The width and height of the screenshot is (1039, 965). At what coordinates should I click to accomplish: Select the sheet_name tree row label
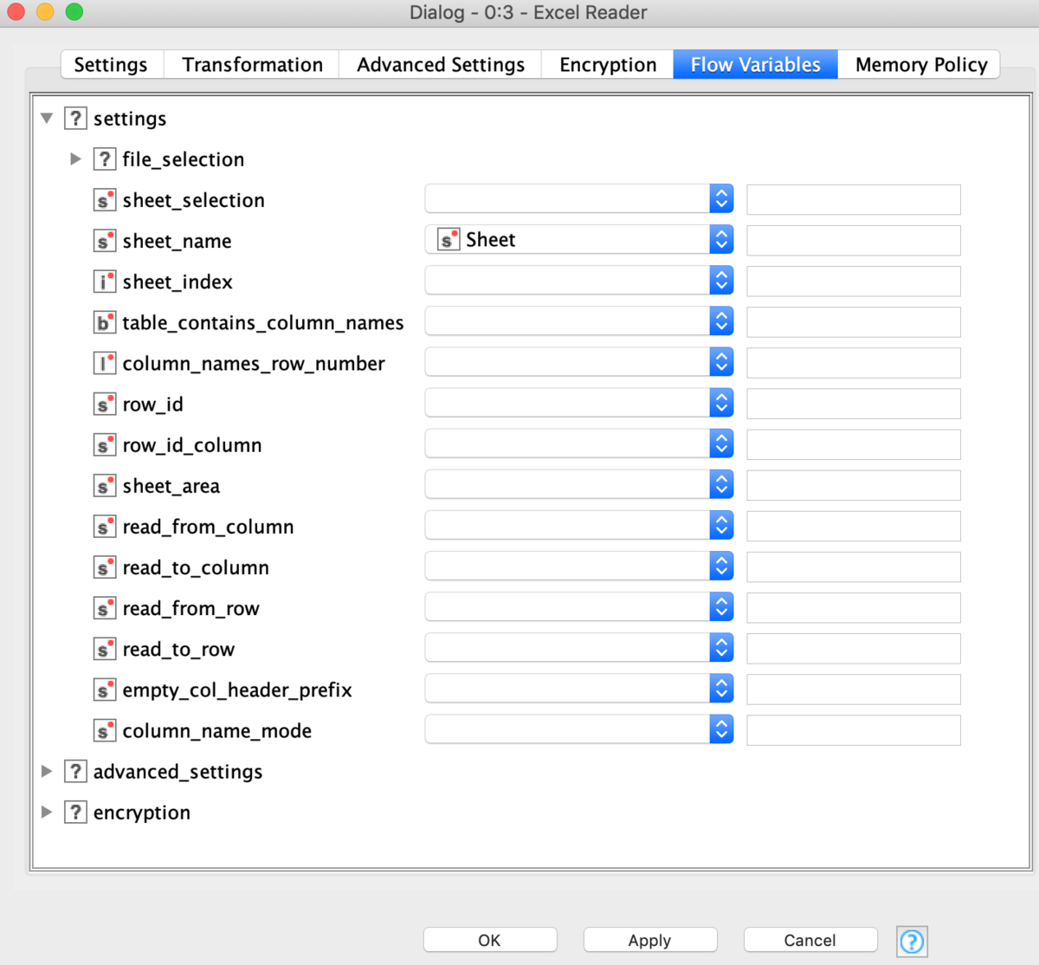pos(177,241)
